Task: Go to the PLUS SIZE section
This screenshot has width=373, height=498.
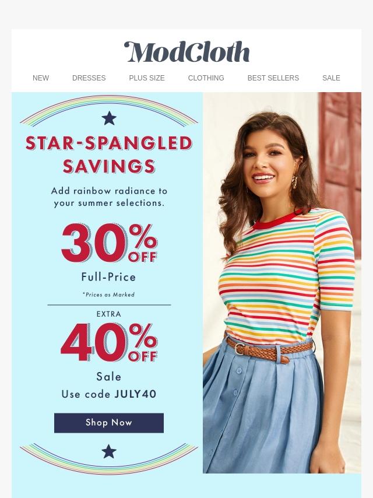Action: (x=147, y=78)
